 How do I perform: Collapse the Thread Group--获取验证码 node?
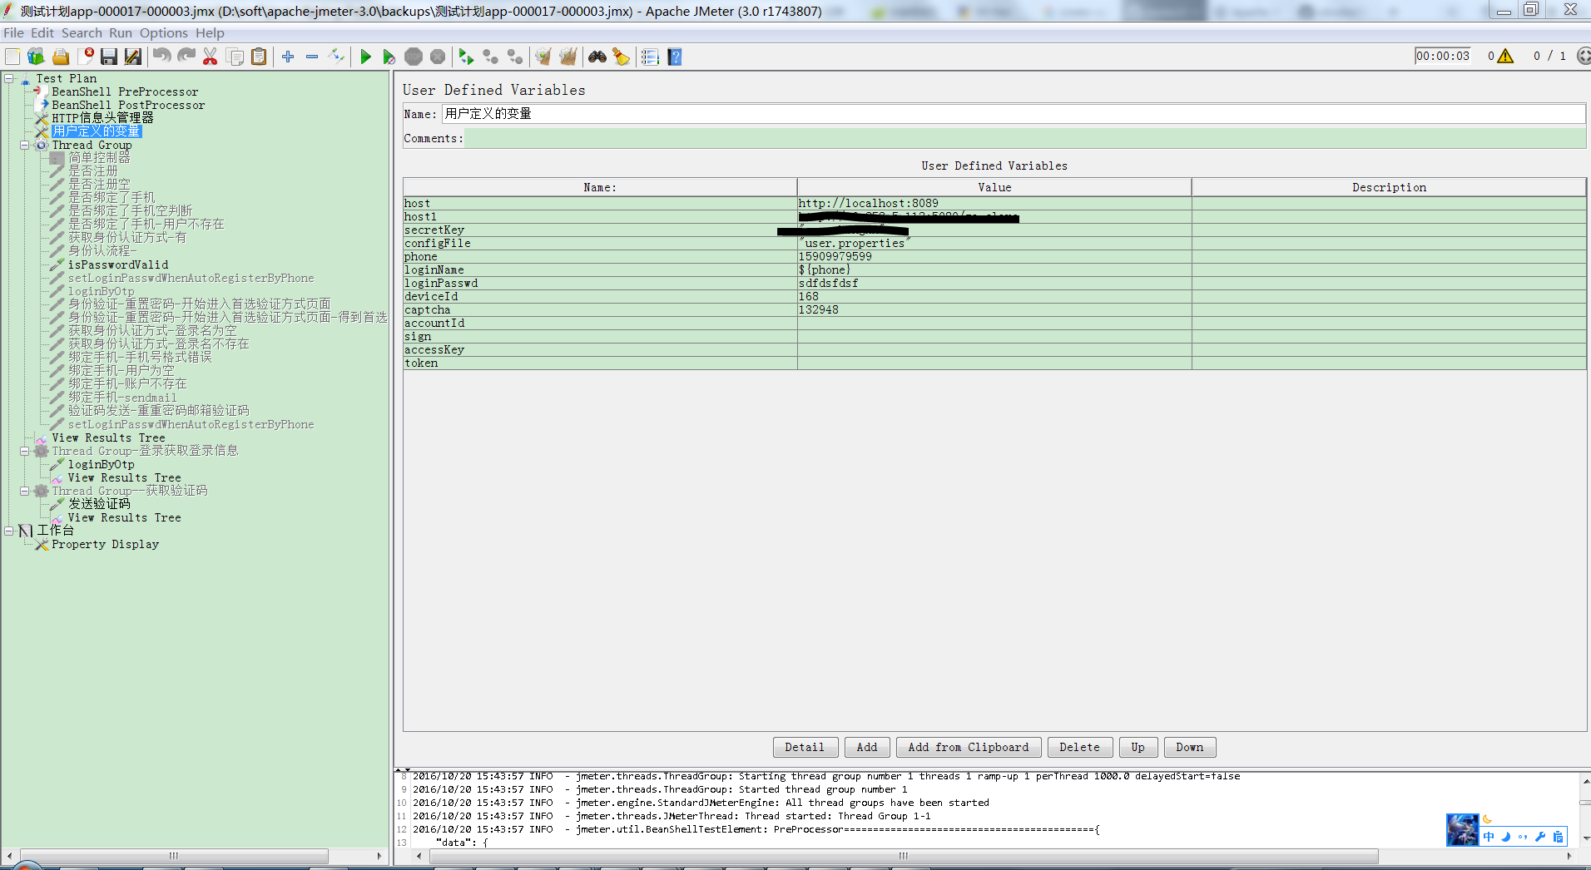(x=25, y=491)
